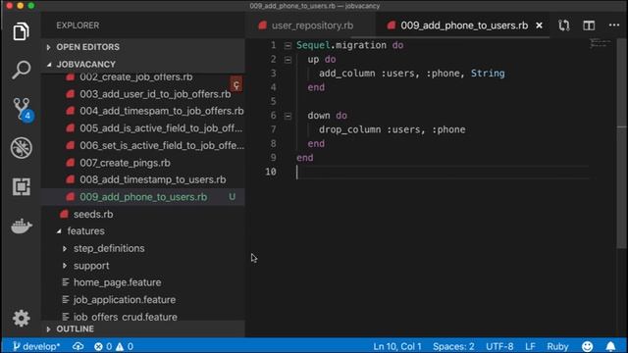Click line number 5 in gutter

[273, 101]
